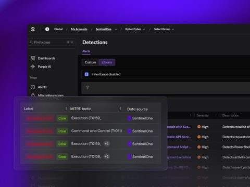Click the Label column header
The image size is (250, 187).
click(x=29, y=109)
